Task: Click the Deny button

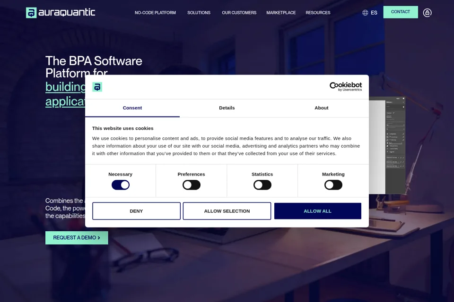Action: point(136,211)
